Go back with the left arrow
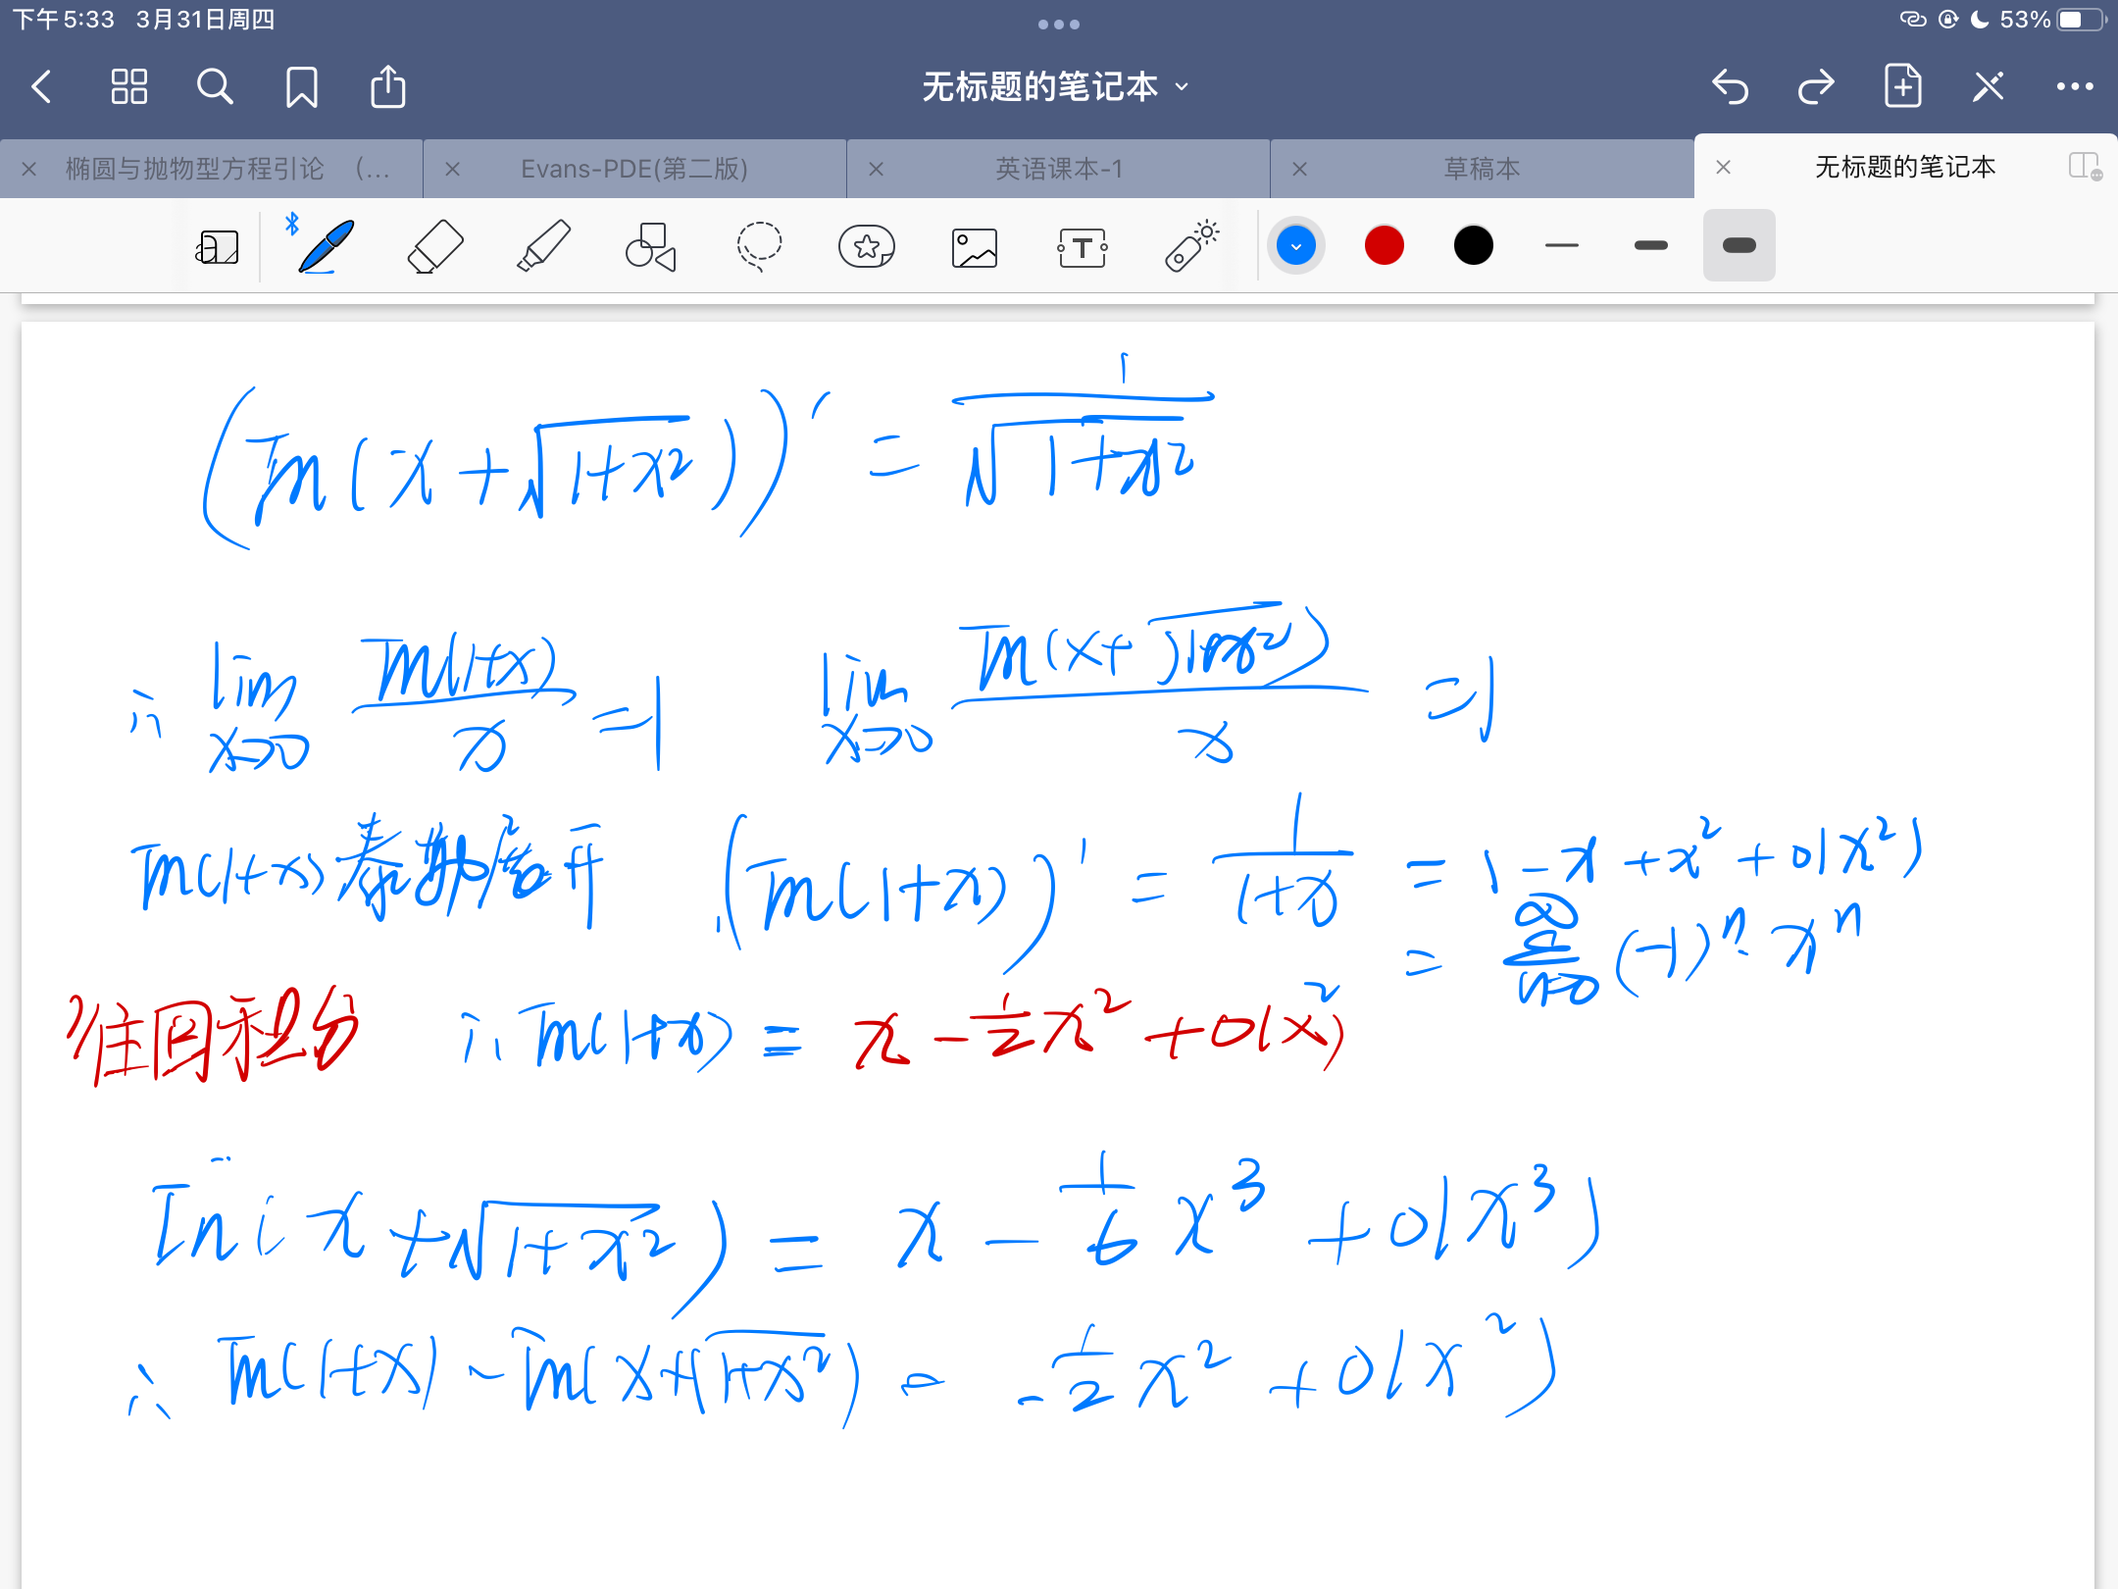 point(41,87)
